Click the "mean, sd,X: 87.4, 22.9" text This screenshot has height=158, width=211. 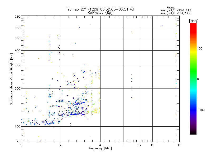(175, 13)
